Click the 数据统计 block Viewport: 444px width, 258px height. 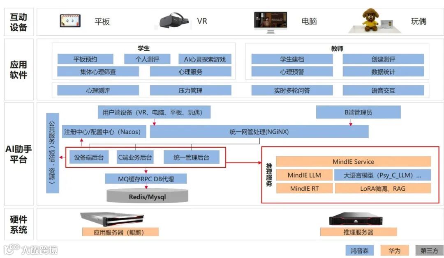[x=384, y=71]
